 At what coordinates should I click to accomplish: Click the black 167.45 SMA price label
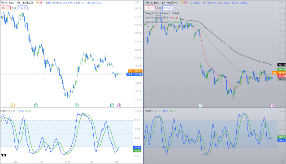click(282, 65)
